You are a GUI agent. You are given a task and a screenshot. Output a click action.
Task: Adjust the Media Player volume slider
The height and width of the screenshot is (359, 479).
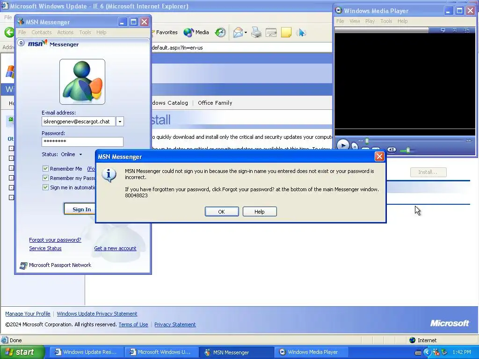(x=408, y=150)
